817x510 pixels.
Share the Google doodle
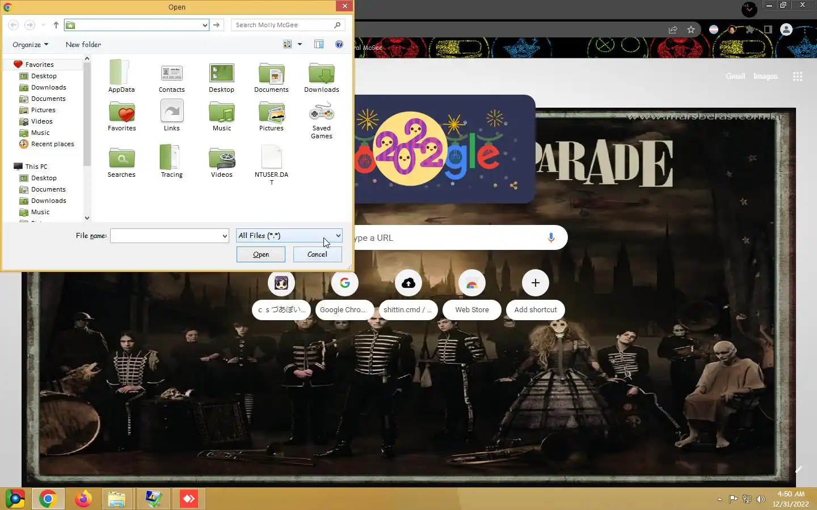[514, 185]
